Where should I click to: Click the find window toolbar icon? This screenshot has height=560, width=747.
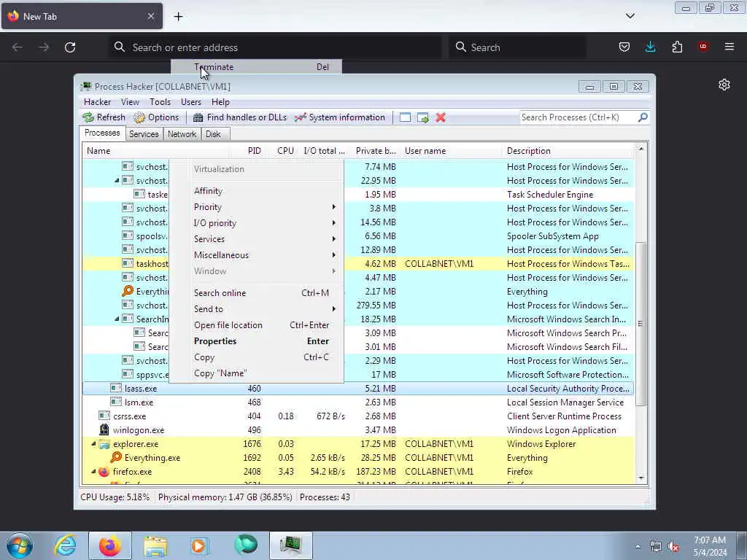405,117
